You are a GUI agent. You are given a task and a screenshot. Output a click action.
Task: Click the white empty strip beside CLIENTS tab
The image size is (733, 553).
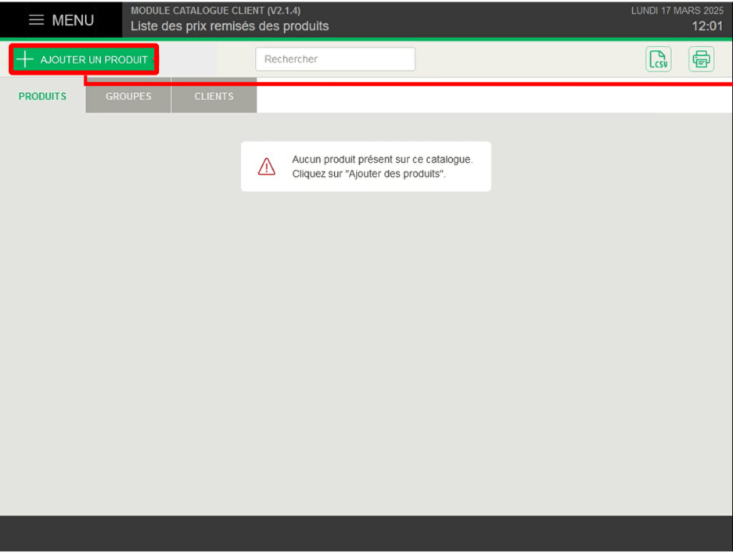click(493, 99)
